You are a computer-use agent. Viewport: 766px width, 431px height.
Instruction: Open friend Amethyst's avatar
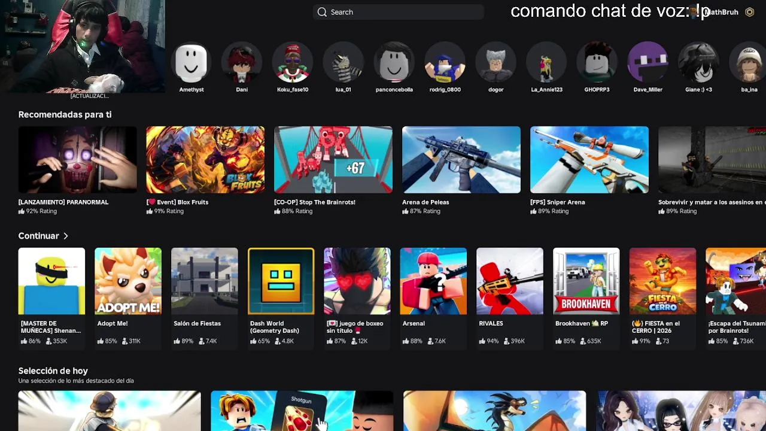click(191, 62)
